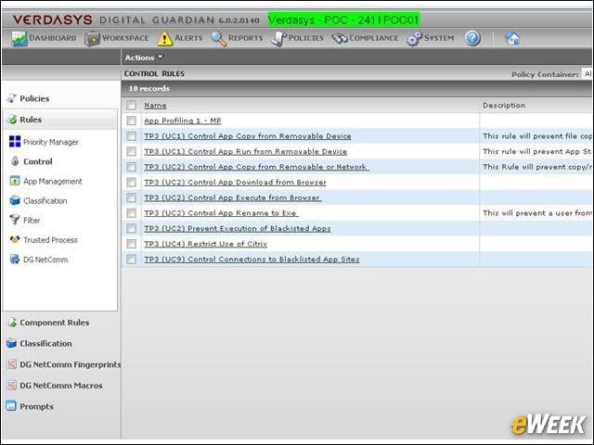This screenshot has width=594, height=445.
Task: Open the Control App Execute from Browser rule
Action: [x=232, y=197]
